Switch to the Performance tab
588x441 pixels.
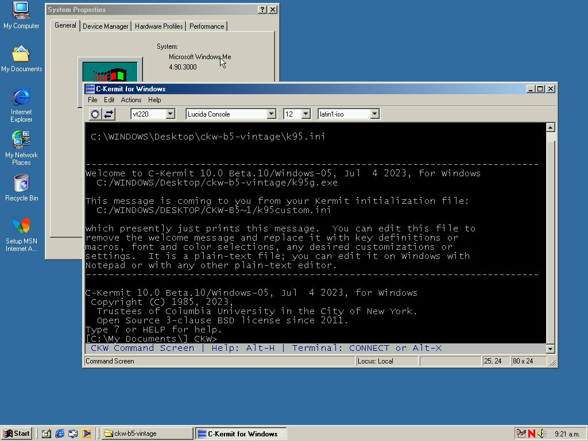207,26
